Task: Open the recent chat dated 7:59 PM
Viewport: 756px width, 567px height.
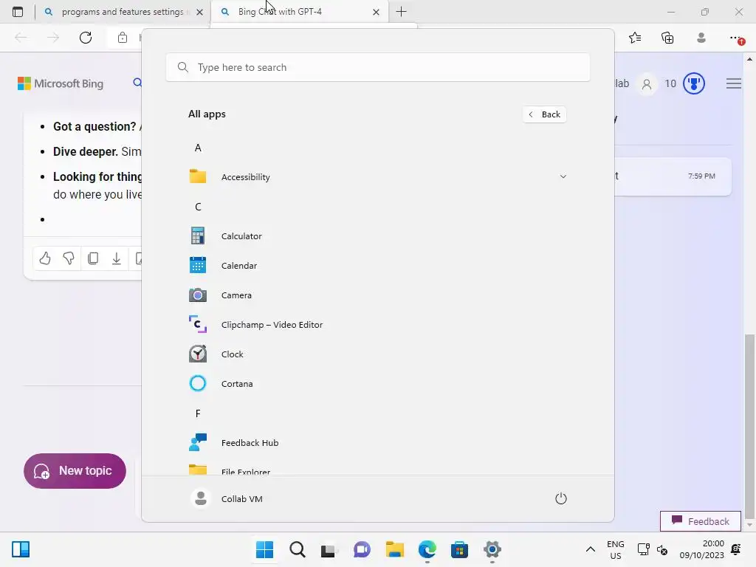Action: click(673, 176)
